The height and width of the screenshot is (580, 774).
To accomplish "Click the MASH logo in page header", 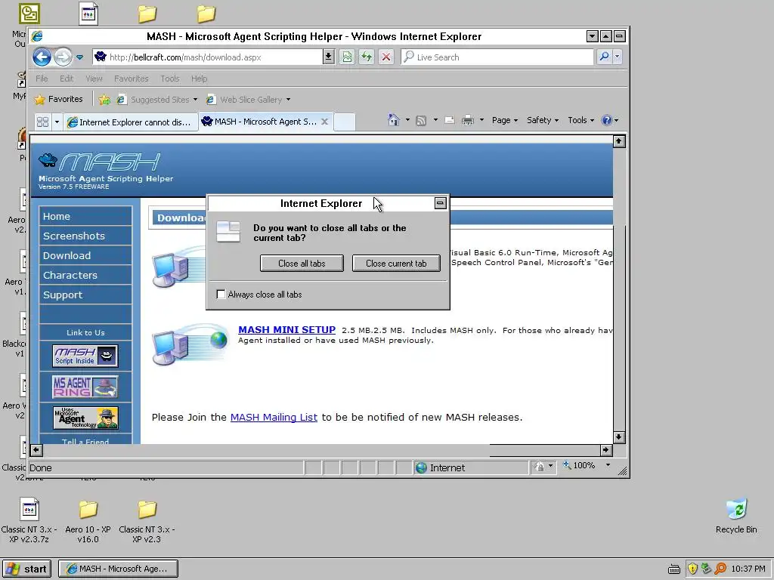I will point(100,162).
